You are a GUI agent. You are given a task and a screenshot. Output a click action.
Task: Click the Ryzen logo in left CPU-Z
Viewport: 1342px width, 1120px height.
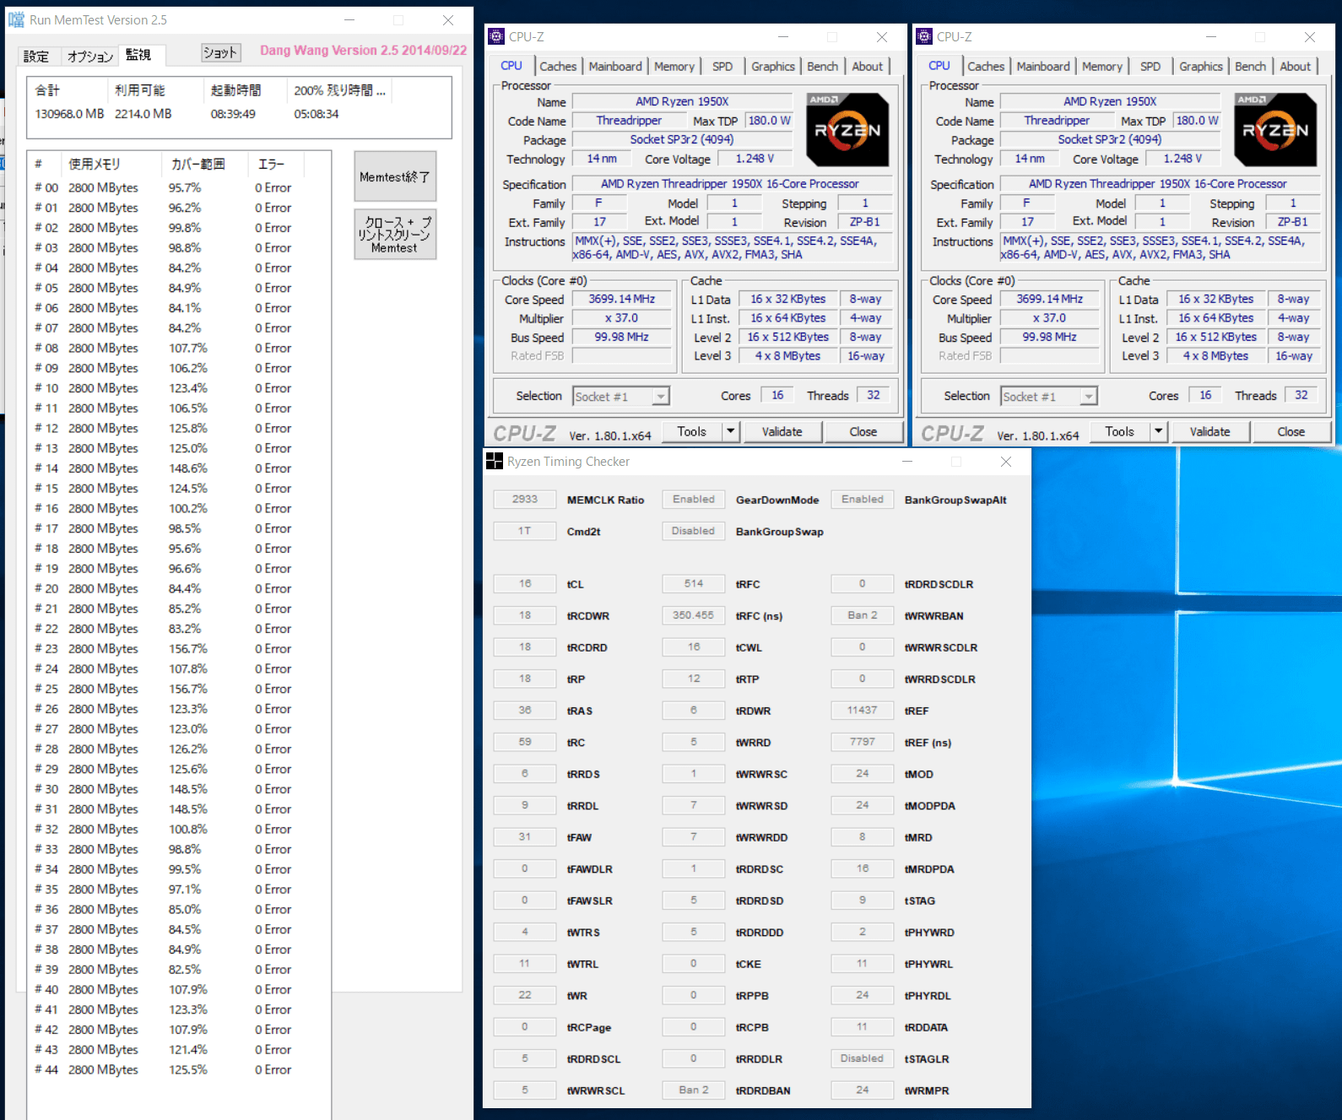pyautogui.click(x=847, y=129)
